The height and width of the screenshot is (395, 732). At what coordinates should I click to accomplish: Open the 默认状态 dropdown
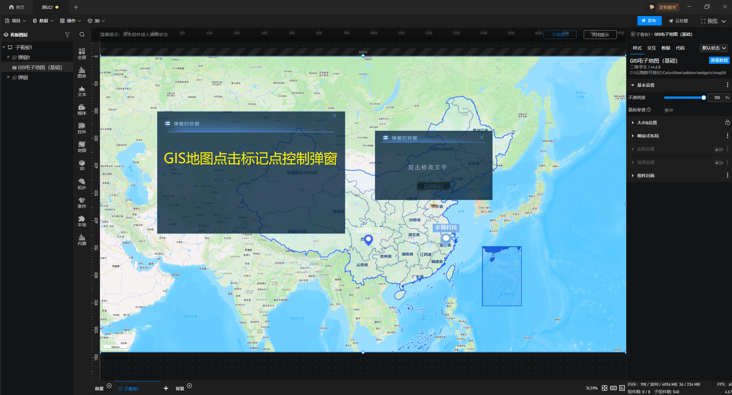(x=713, y=48)
